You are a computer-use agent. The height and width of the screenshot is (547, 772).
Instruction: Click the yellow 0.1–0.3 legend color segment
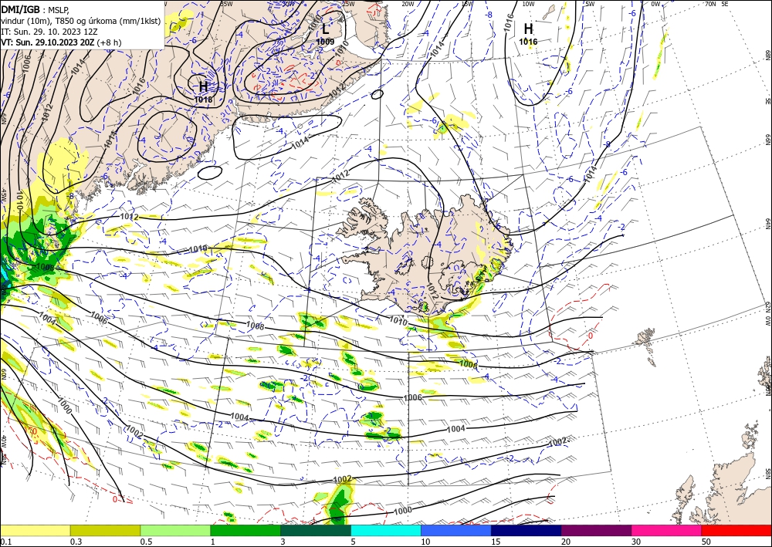point(35,530)
